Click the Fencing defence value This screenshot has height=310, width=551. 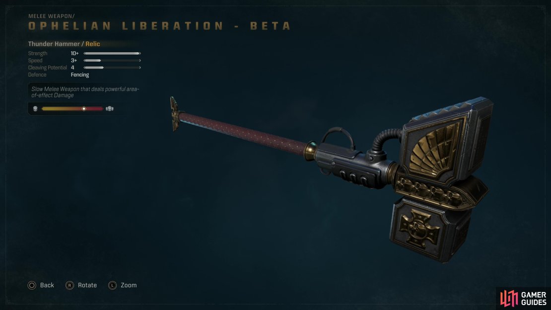click(80, 75)
